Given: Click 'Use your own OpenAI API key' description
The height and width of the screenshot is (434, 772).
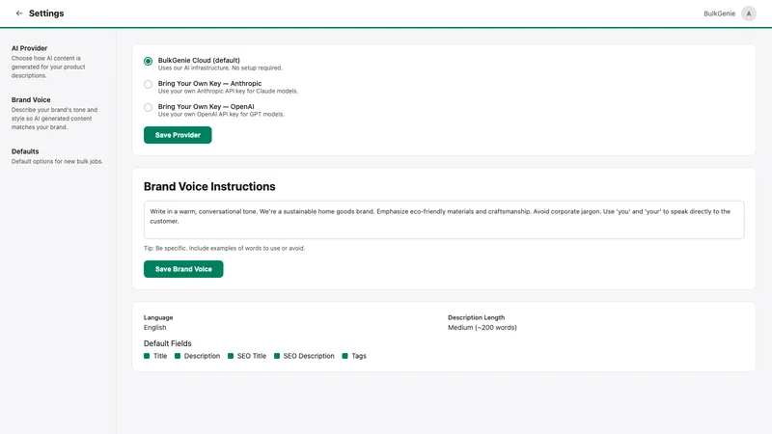Looking at the screenshot, I should click(221, 114).
